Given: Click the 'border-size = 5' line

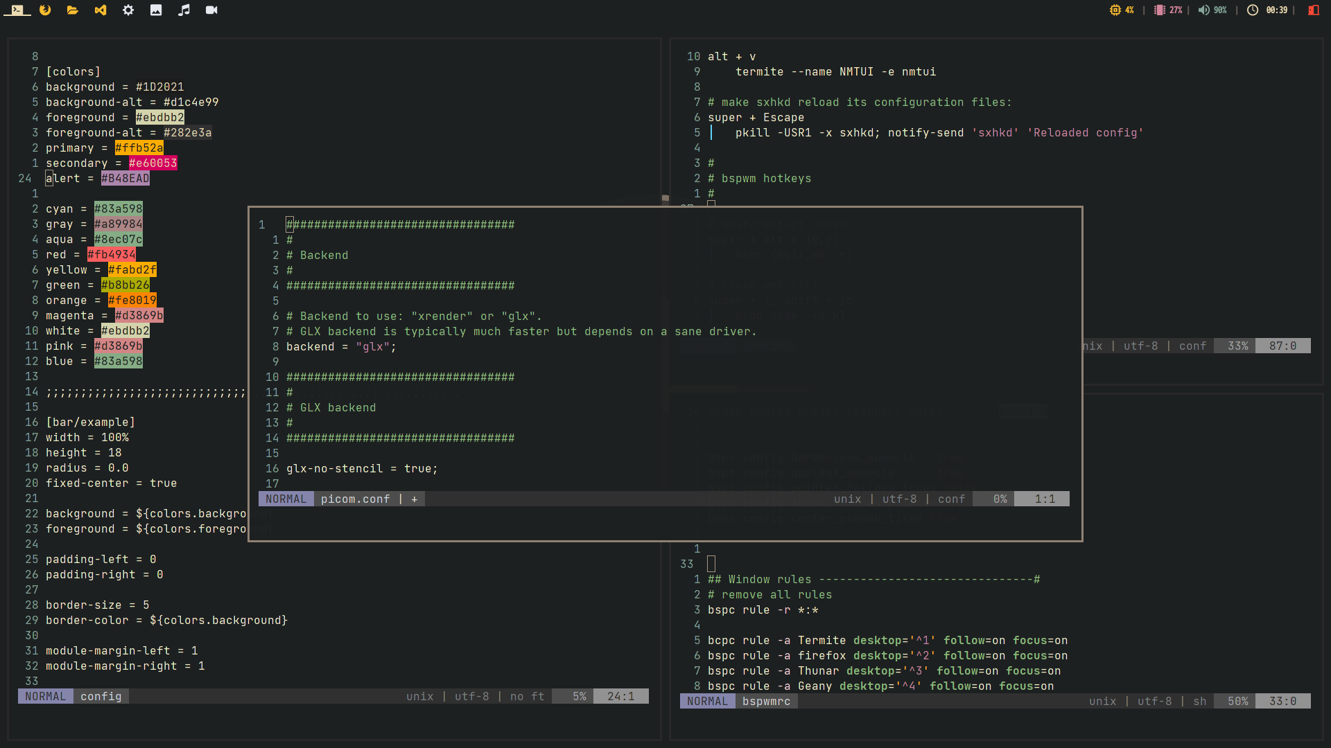Looking at the screenshot, I should [98, 605].
